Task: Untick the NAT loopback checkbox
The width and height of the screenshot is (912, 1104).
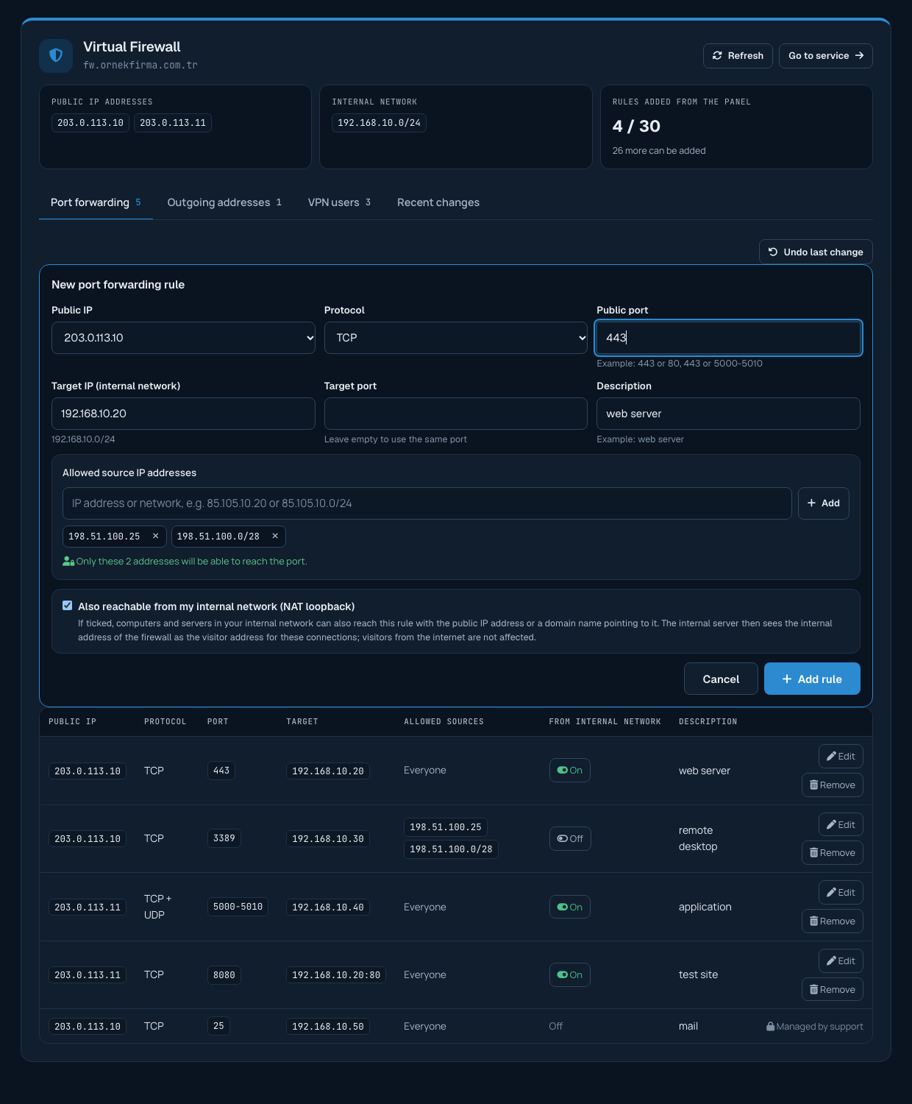Action: [68, 606]
